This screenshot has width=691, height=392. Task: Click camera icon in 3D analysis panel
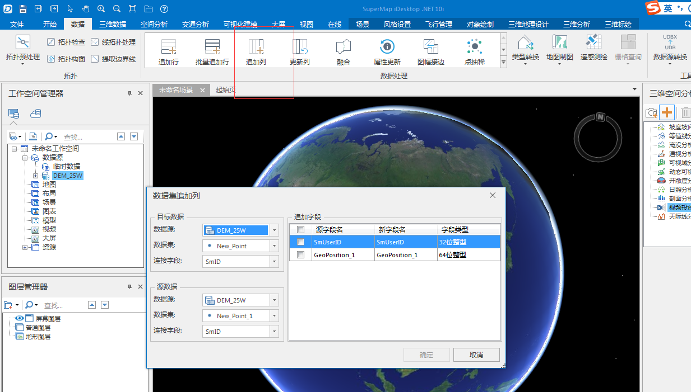(651, 113)
